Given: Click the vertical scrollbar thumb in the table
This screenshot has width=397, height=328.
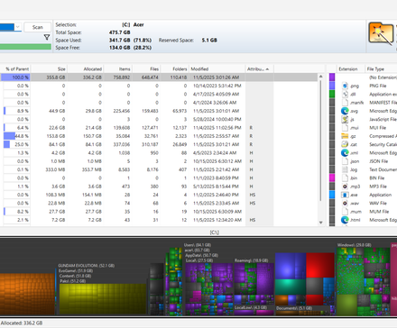Looking at the screenshot, I should click(320, 141).
